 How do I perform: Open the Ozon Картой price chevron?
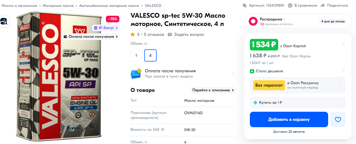coord(344,45)
